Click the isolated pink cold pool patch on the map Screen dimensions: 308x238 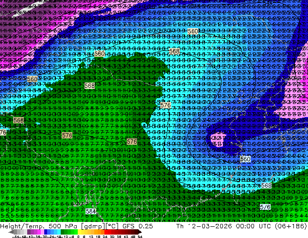(x=217, y=140)
